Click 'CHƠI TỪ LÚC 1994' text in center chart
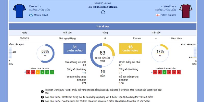 tap(103, 59)
